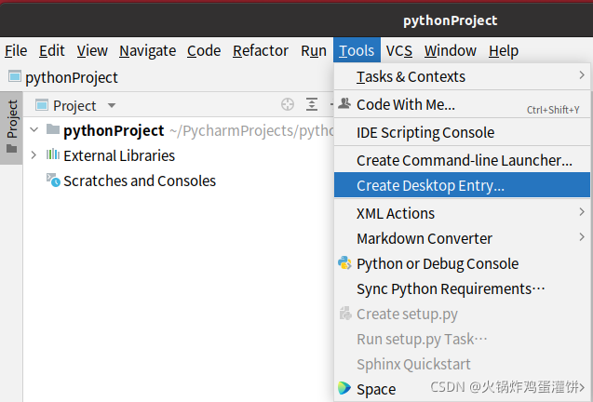The width and height of the screenshot is (593, 402).
Task: Click the navigation bar pythonProject module icon
Action: pyautogui.click(x=14, y=76)
